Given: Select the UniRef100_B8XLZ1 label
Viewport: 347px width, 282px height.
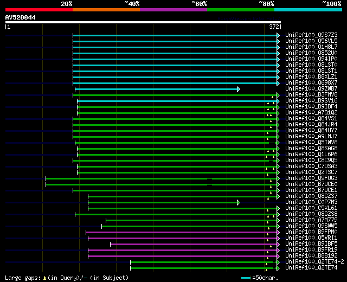Looking at the screenshot, I should (x=311, y=77).
